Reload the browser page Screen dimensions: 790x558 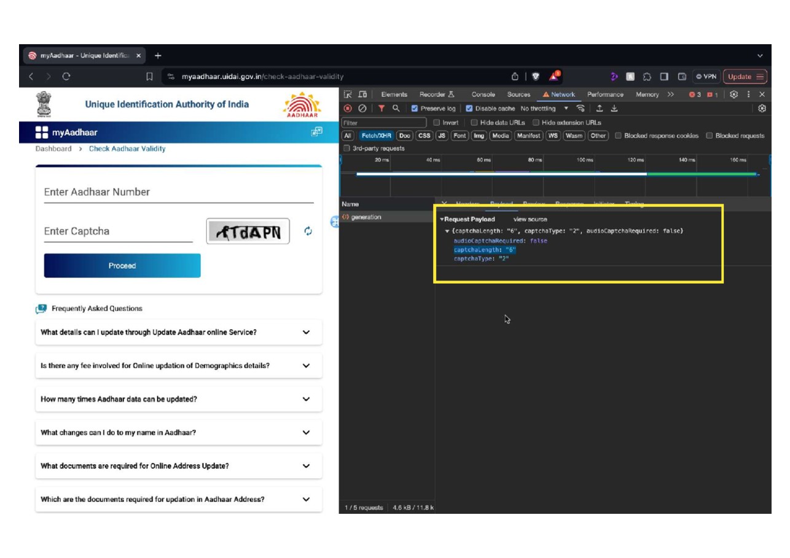(66, 77)
